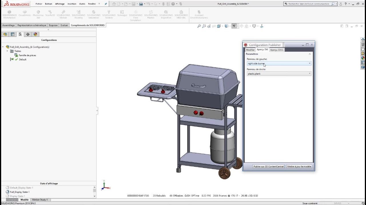Click the help question mark icon
366x205 pixels.
coord(345,4)
